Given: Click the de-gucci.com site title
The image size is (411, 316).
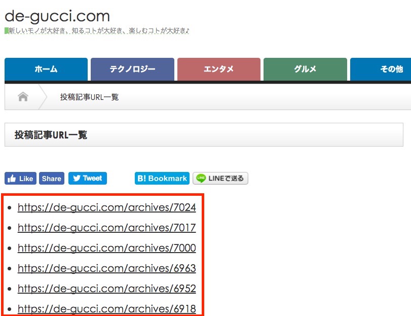Looking at the screenshot, I should (57, 16).
